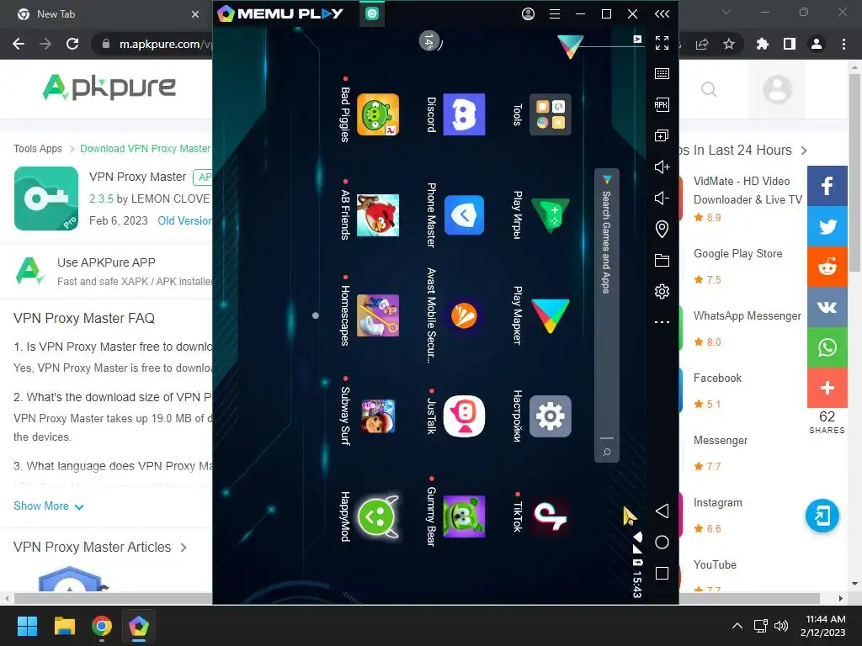Open the MEmu hamburger menu
Screen dimensions: 862x646
pyautogui.click(x=555, y=13)
